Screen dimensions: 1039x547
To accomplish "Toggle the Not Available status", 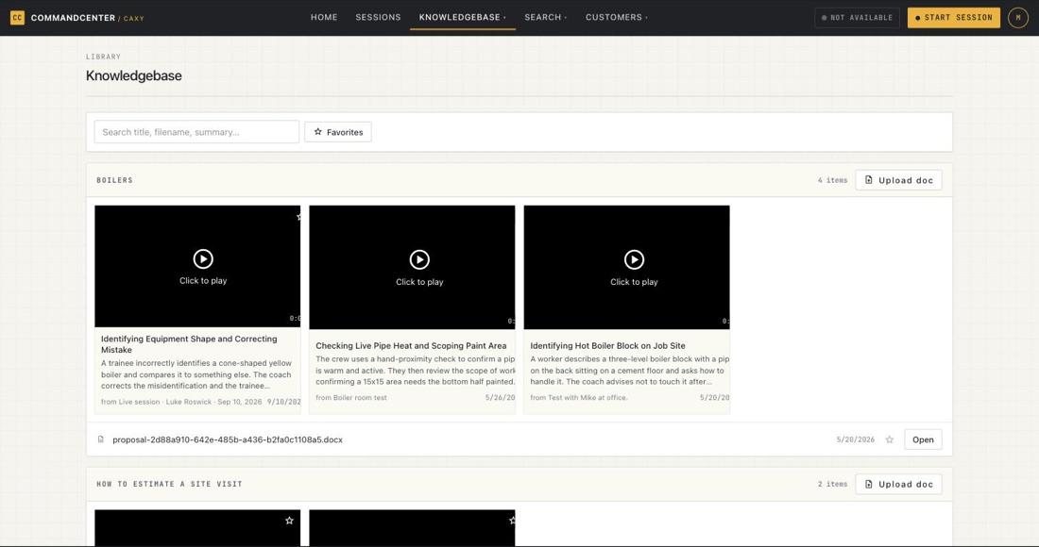I will (x=857, y=18).
